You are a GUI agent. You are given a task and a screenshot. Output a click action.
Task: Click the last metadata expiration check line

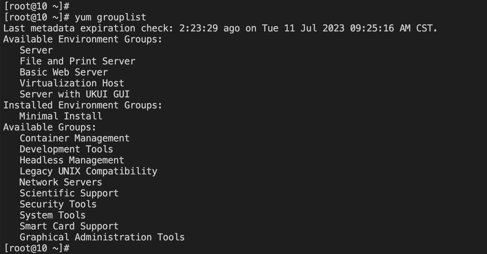click(x=220, y=28)
